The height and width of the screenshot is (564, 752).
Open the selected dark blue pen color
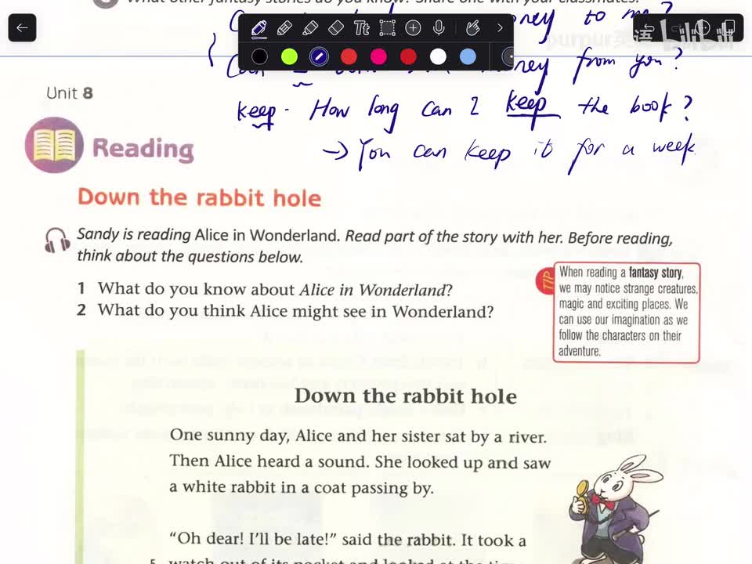(319, 56)
